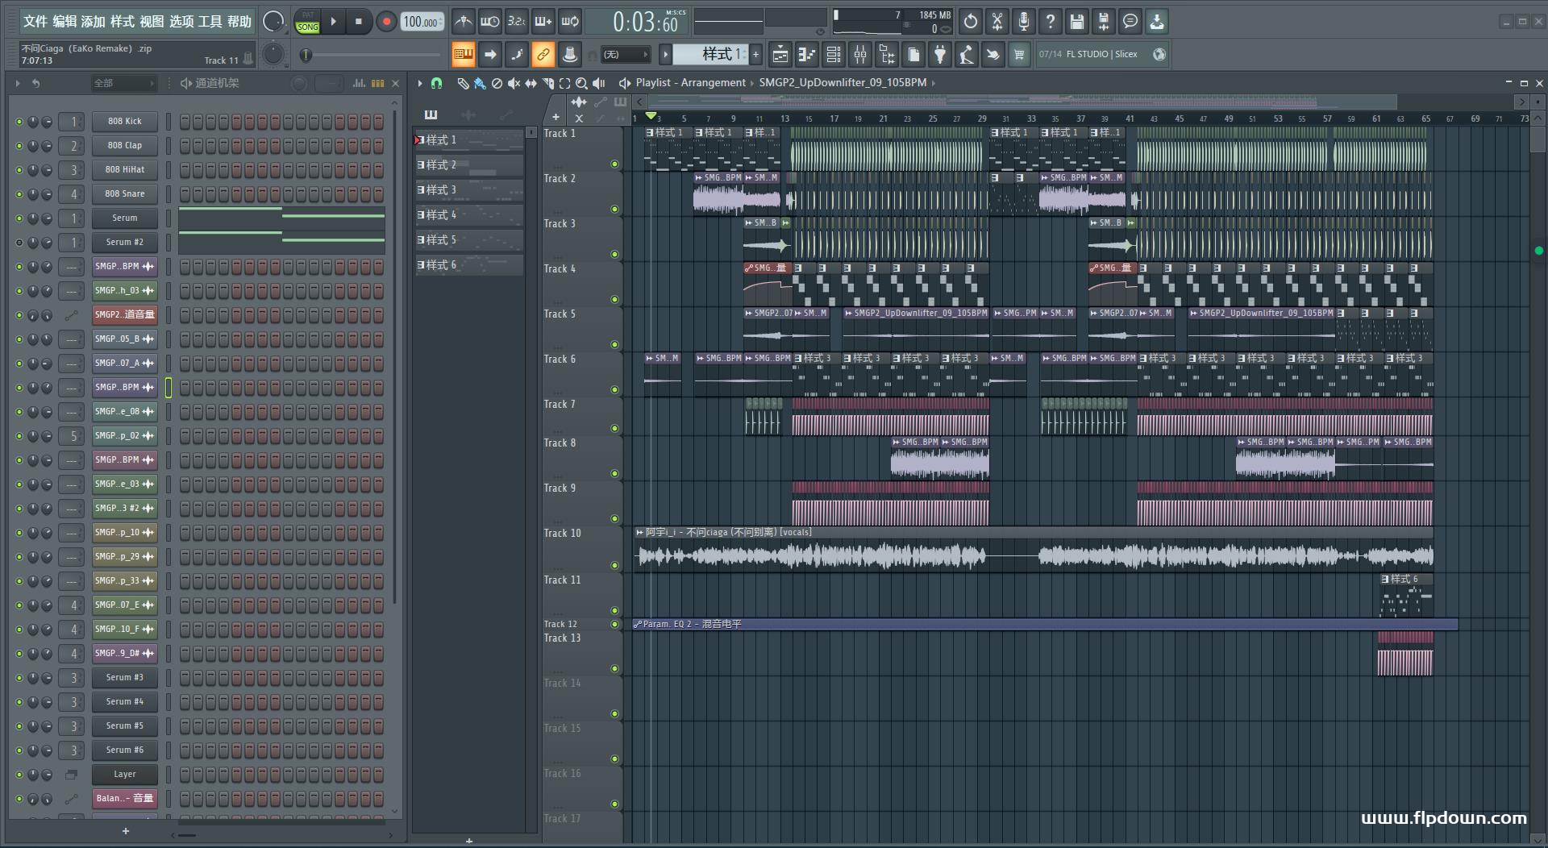Toggle the 3.2.1 countdown icon

[x=516, y=22]
